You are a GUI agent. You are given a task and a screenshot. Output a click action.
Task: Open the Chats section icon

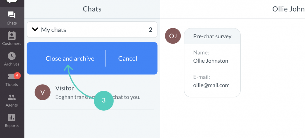pyautogui.click(x=12, y=15)
